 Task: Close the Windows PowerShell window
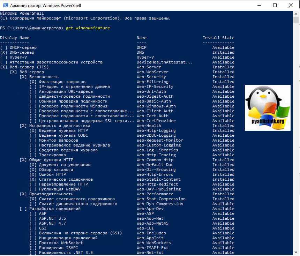291,5
